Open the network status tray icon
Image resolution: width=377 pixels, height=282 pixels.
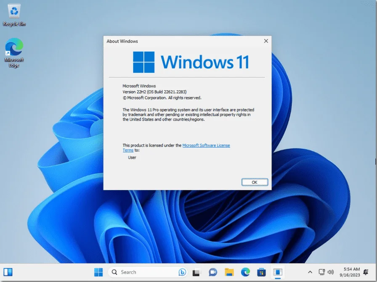[322, 272]
